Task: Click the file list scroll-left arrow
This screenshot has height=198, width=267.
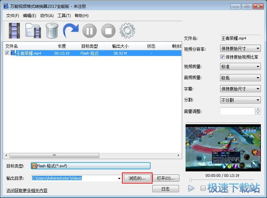Action: [6, 155]
